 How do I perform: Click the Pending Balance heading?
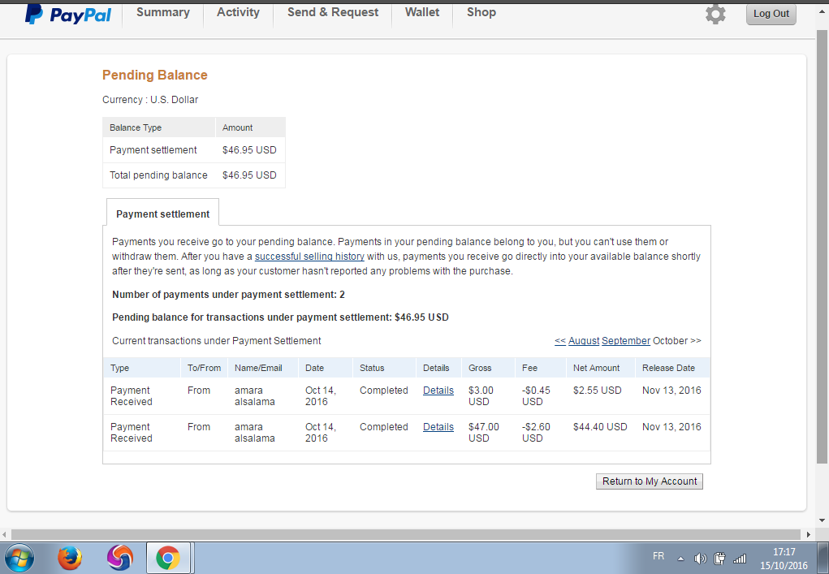(154, 75)
